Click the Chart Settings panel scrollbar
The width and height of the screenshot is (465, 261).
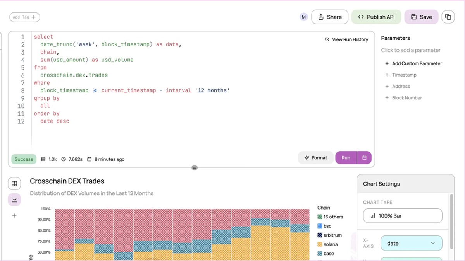[x=451, y=222]
